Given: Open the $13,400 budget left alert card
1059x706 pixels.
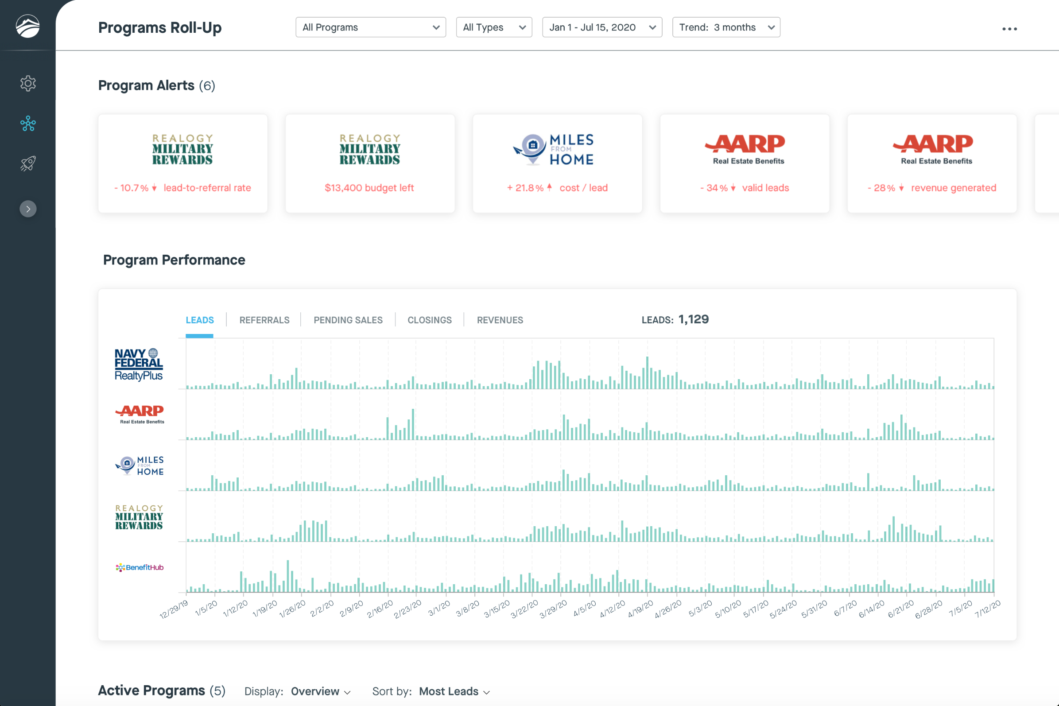Looking at the screenshot, I should click(370, 163).
